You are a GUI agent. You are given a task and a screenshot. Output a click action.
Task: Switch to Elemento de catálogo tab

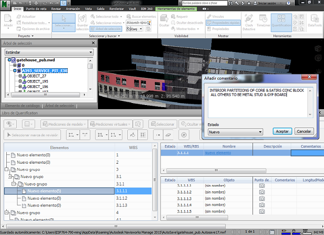click(22, 106)
